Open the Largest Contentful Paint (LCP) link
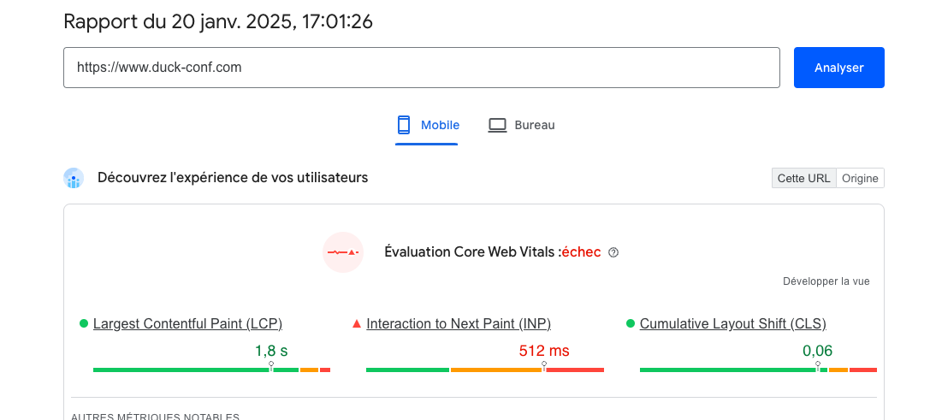 click(187, 323)
